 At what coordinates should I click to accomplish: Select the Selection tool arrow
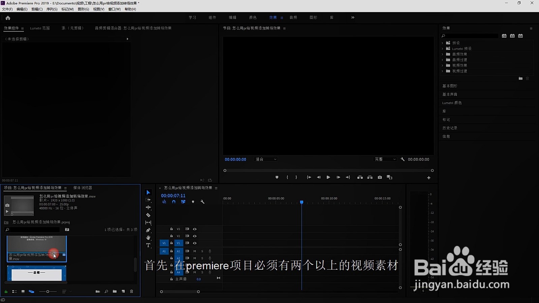[148, 192]
